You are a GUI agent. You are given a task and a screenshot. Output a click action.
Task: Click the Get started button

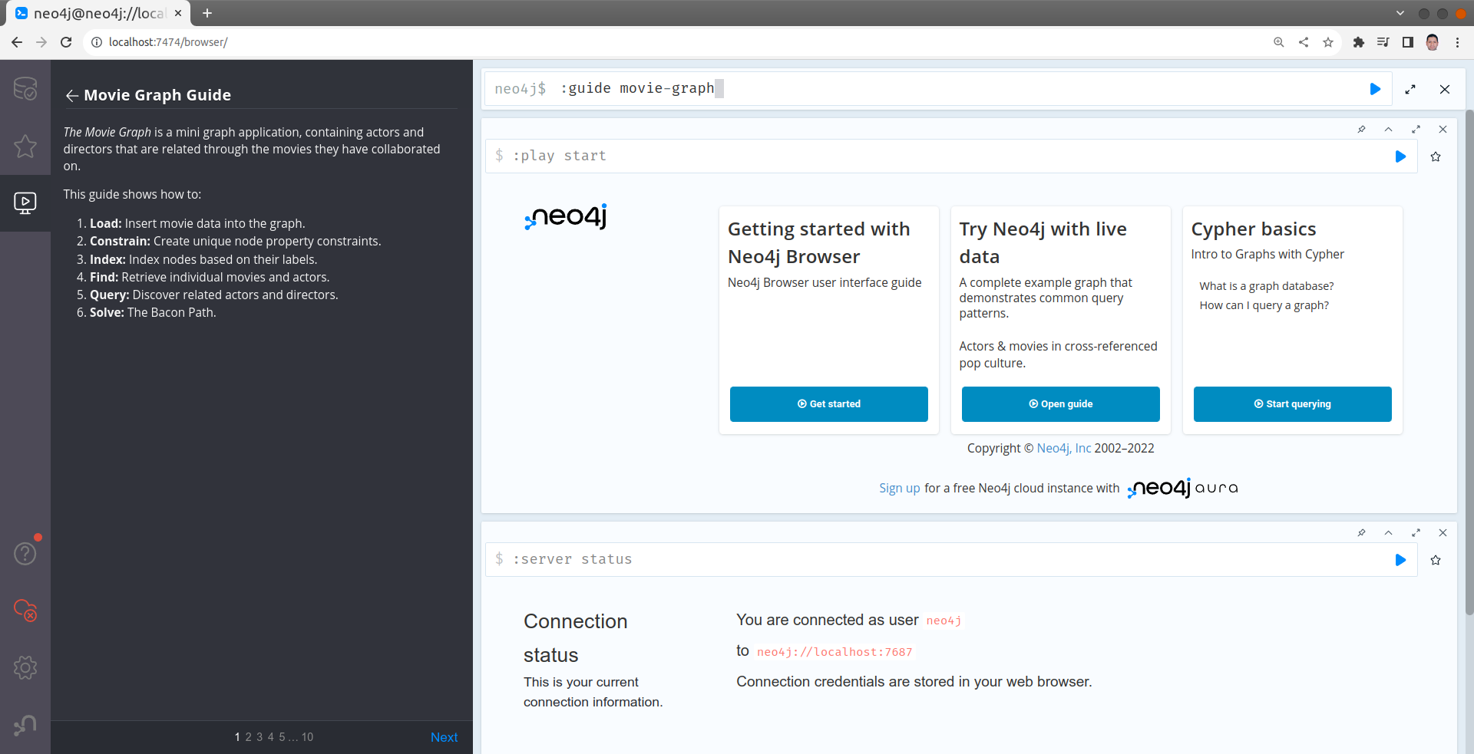[828, 404]
